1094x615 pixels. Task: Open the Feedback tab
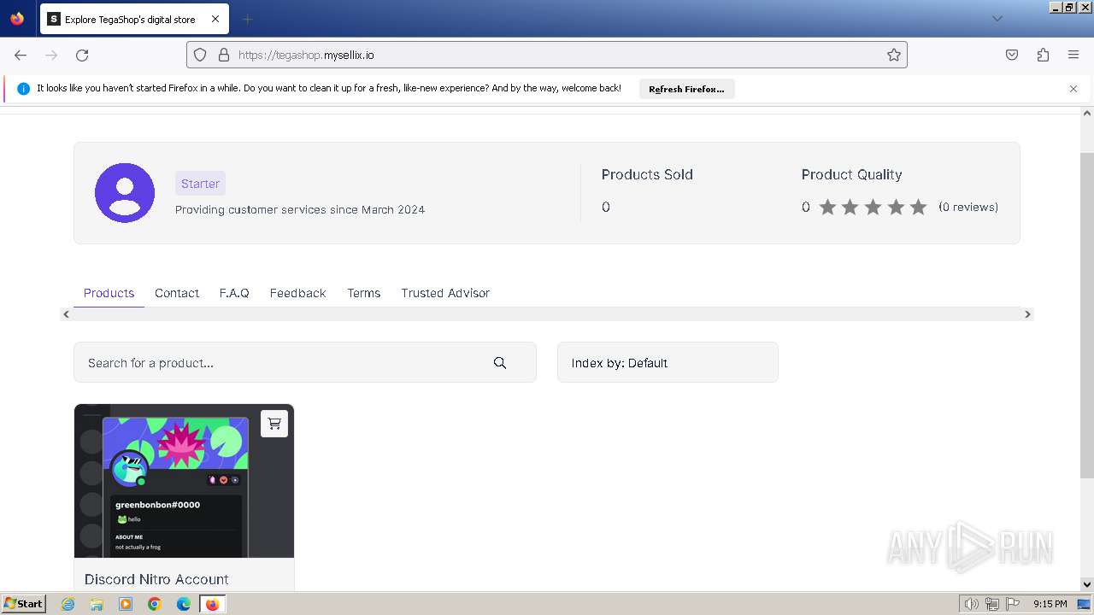(x=297, y=293)
